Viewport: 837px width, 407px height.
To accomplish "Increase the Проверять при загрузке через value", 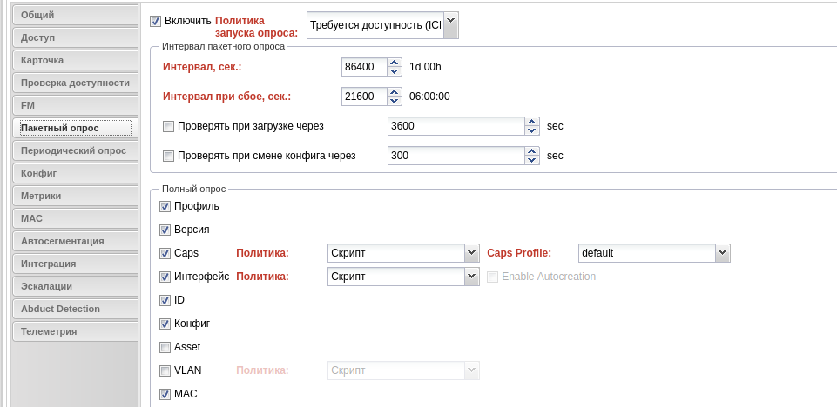I will click(x=531, y=122).
